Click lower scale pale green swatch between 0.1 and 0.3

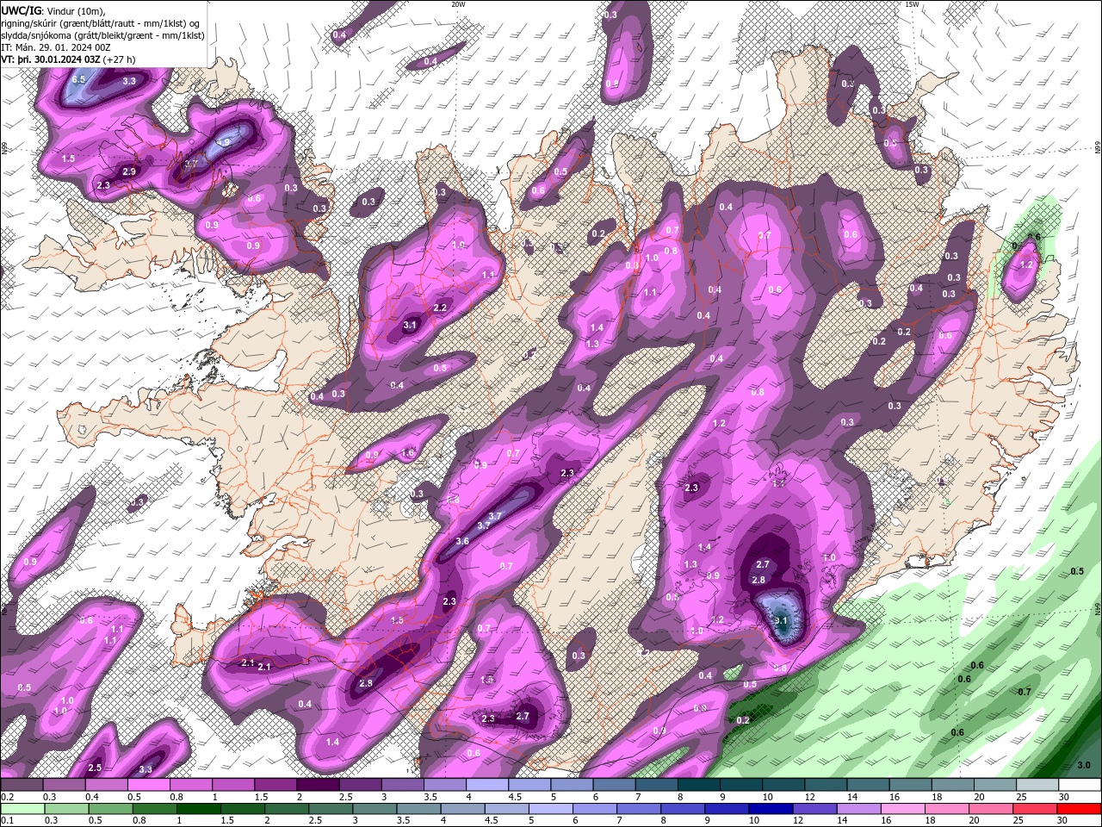pos(22,808)
